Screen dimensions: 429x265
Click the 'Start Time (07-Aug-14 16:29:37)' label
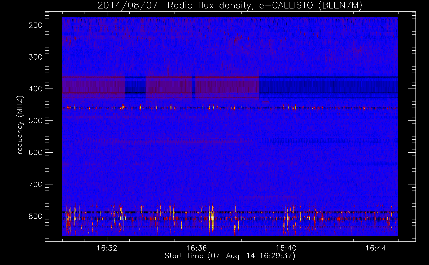230,256
